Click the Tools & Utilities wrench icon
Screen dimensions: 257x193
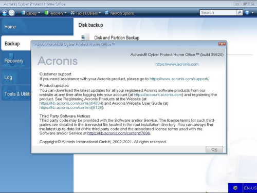(72, 13)
